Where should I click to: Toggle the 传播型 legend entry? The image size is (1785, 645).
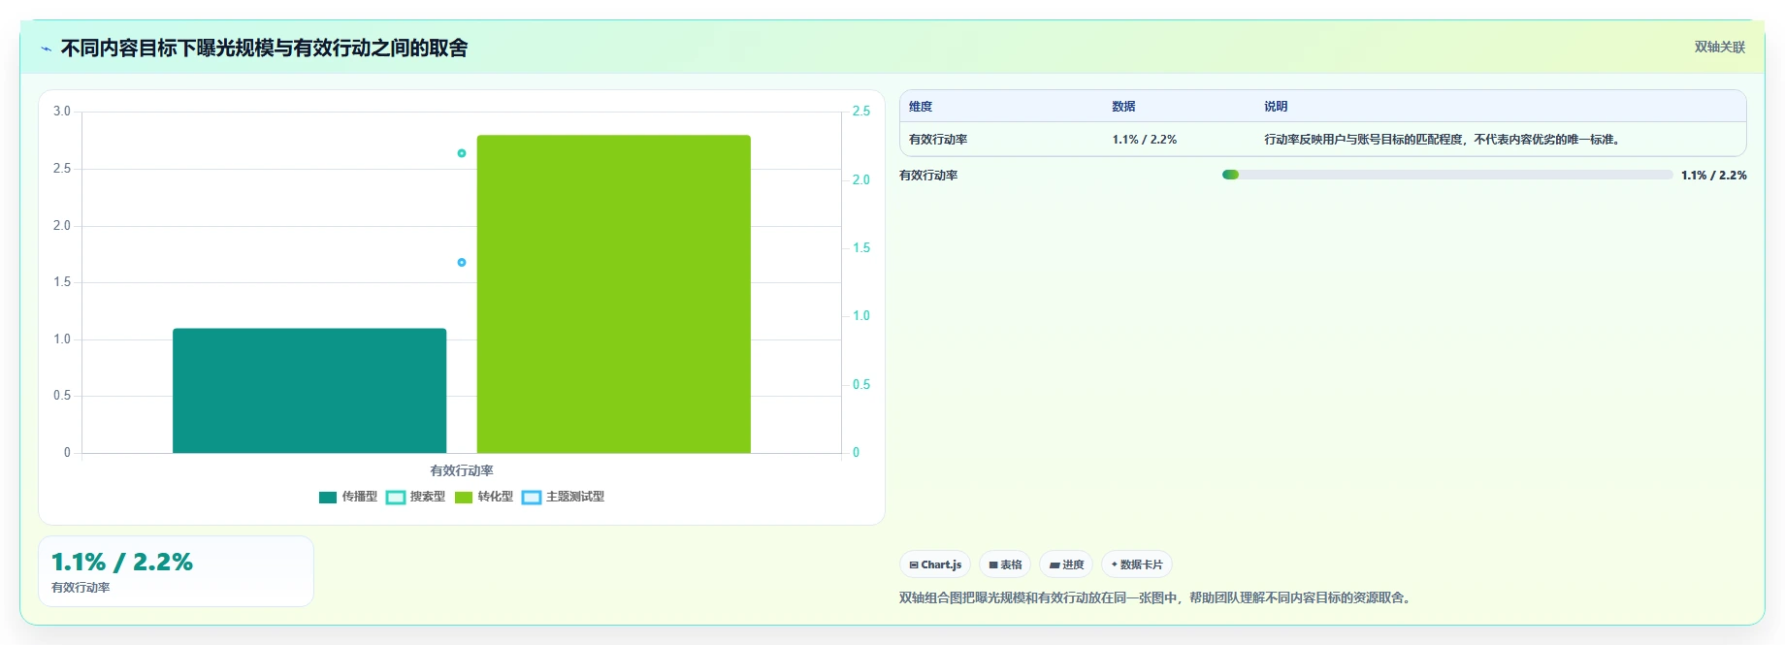pyautogui.click(x=347, y=497)
